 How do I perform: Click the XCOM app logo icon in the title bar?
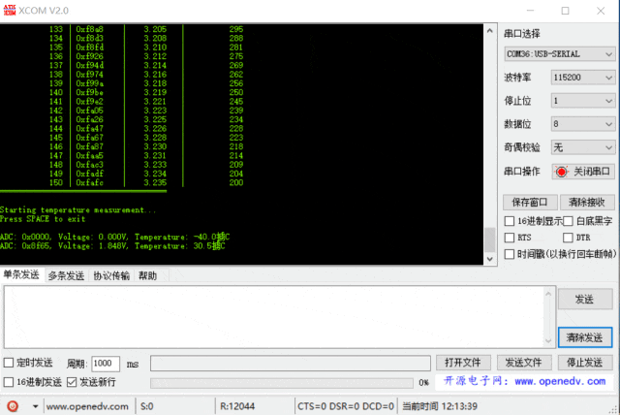pyautogui.click(x=10, y=11)
